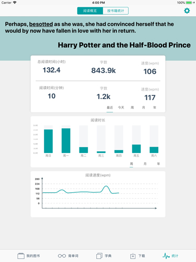Tap the peak of the reading speed line
The width and height of the screenshot is (196, 262).
(x=106, y=186)
